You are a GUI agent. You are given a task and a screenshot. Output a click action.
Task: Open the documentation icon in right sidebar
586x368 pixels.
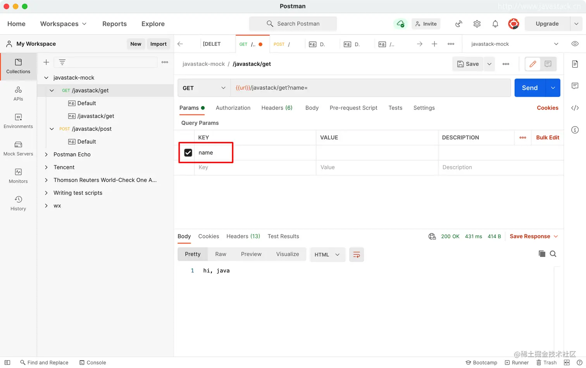click(x=575, y=64)
